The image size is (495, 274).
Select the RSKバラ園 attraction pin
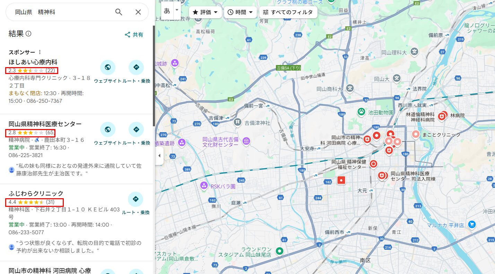point(204,186)
